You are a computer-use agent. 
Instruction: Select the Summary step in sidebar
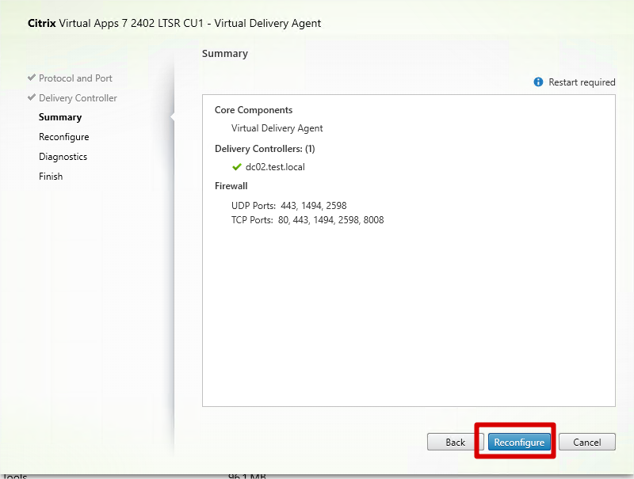point(60,117)
